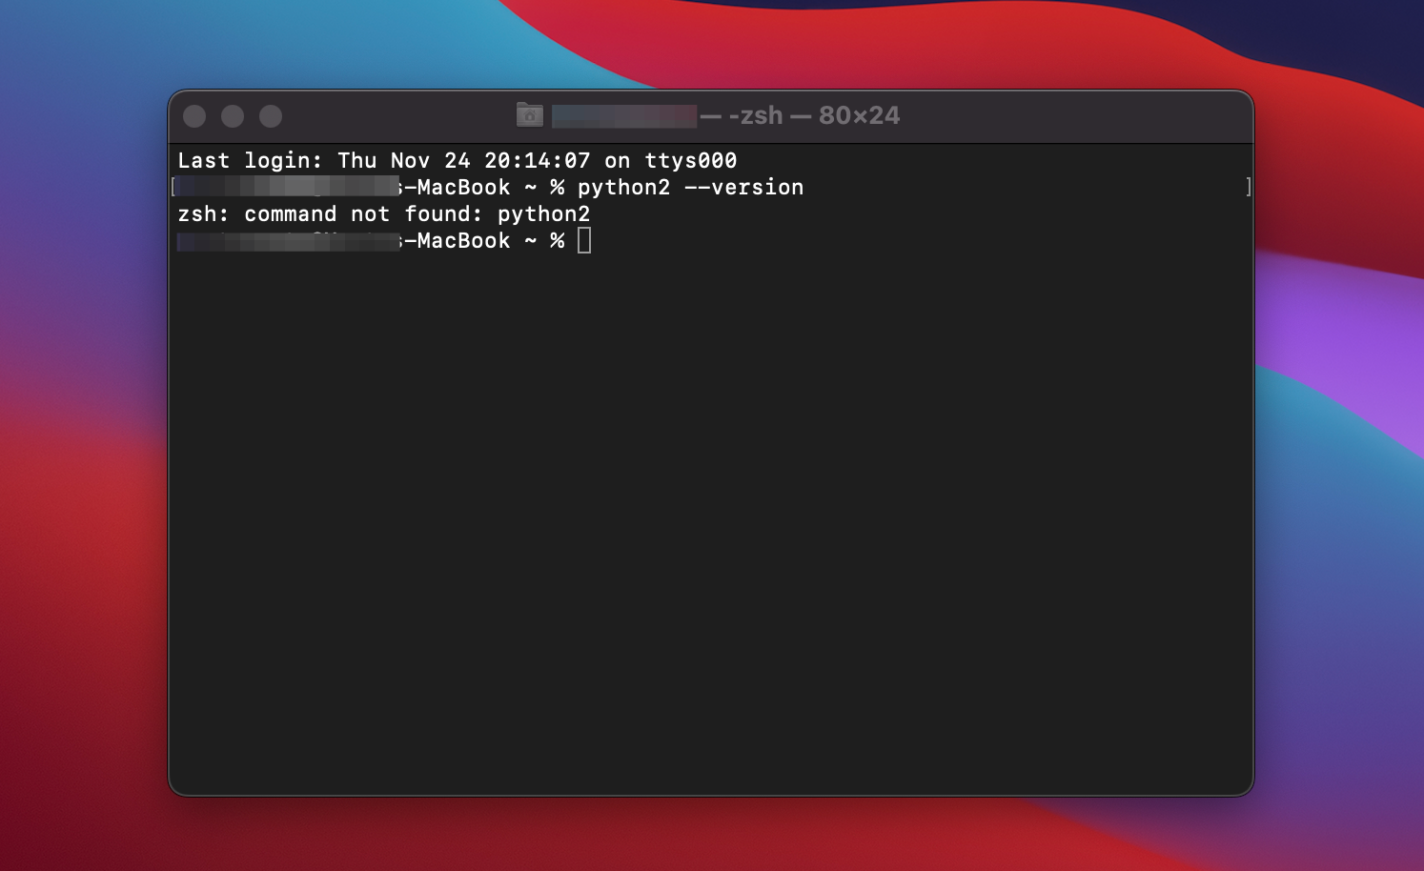
Task: Click "python2" in the error output line
Action: click(x=543, y=213)
